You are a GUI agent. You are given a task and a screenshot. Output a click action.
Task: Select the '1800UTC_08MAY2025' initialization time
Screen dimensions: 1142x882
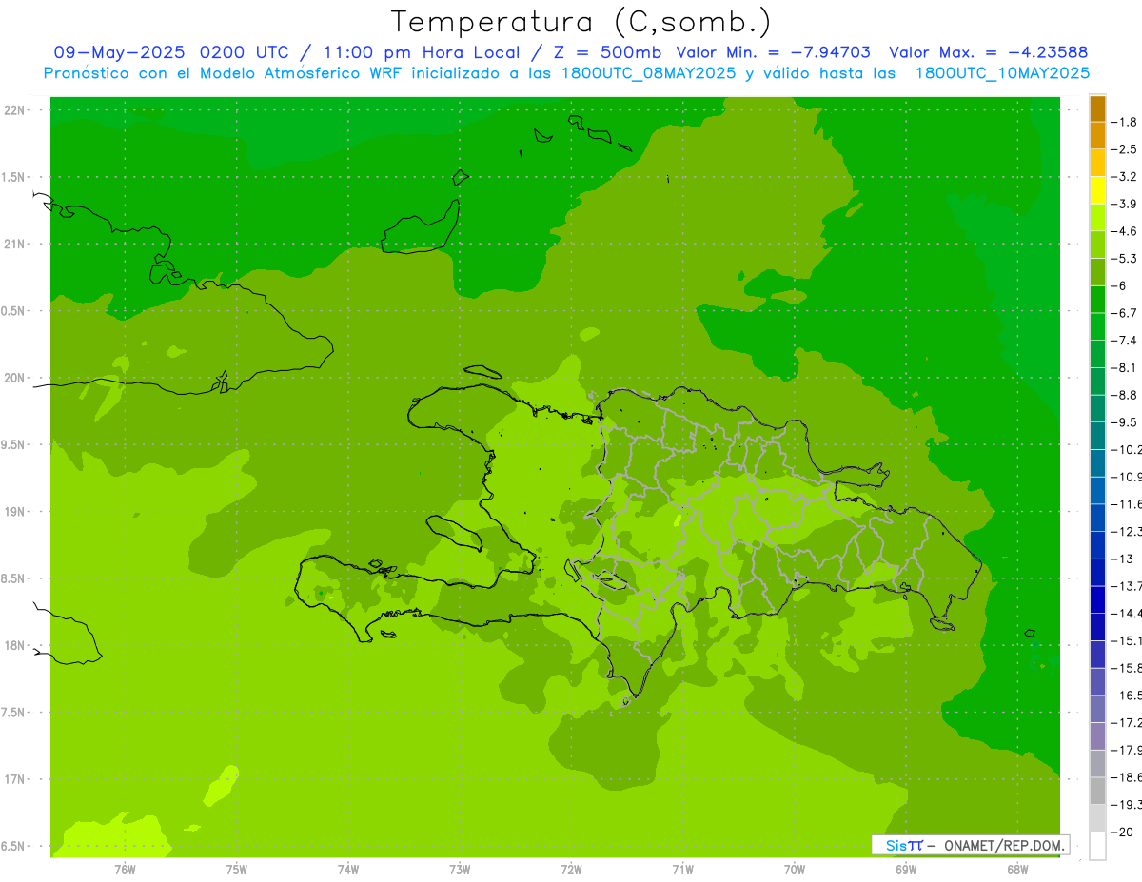tap(648, 73)
